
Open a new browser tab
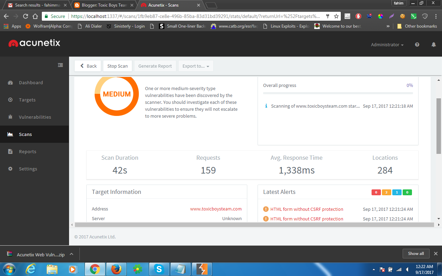point(211,5)
